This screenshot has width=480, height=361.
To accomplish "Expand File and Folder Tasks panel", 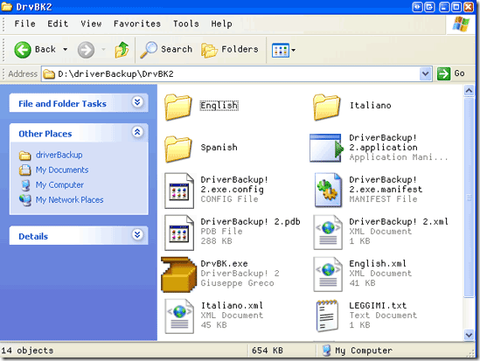I will tap(137, 102).
